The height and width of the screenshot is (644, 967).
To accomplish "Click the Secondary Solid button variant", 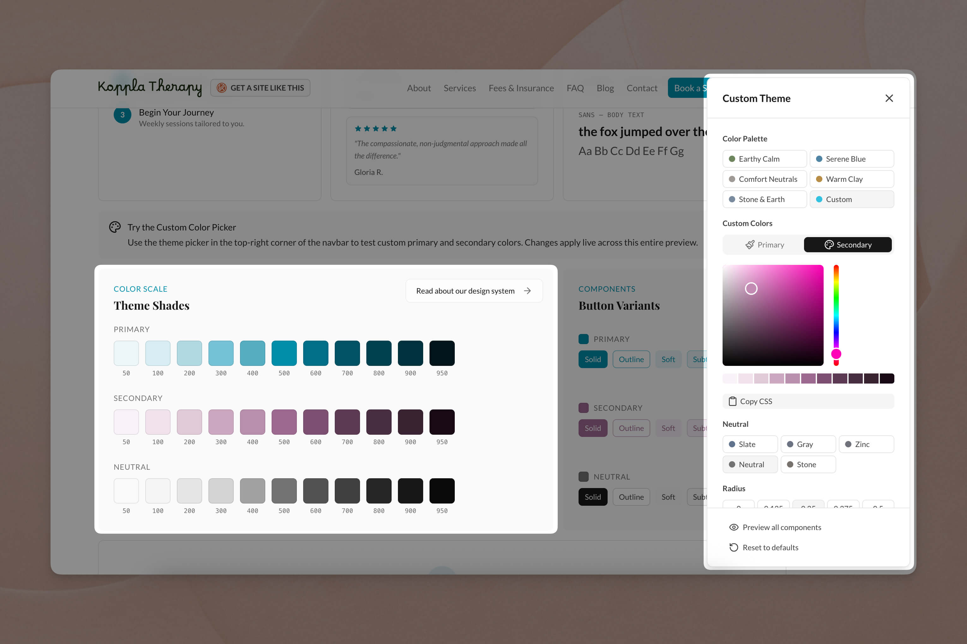I will pyautogui.click(x=593, y=428).
